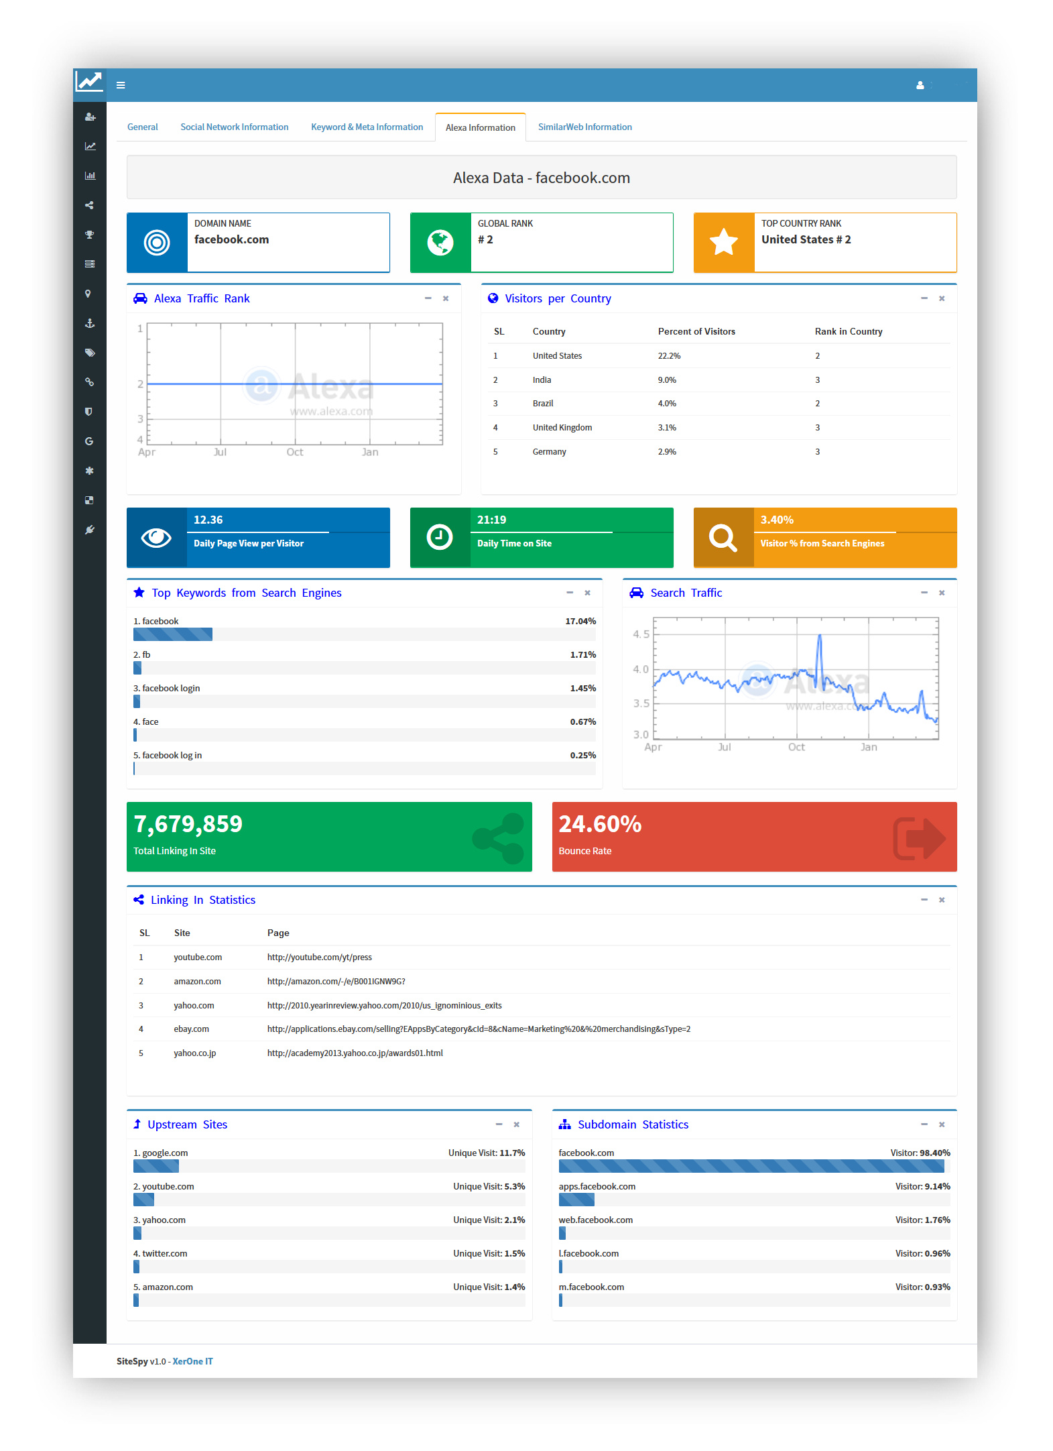The image size is (1053, 1451).
Task: Click the share icon on Total Linking card
Action: coord(498,838)
